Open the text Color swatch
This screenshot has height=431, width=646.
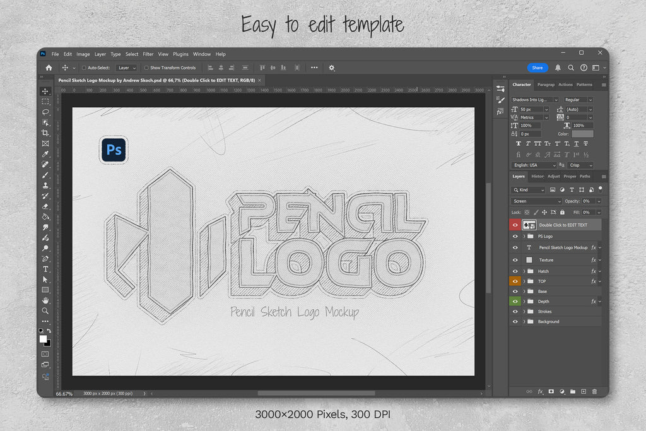tap(582, 134)
